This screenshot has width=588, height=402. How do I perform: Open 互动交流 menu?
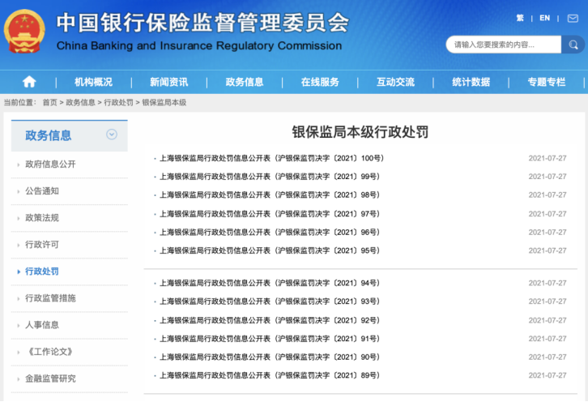click(395, 82)
